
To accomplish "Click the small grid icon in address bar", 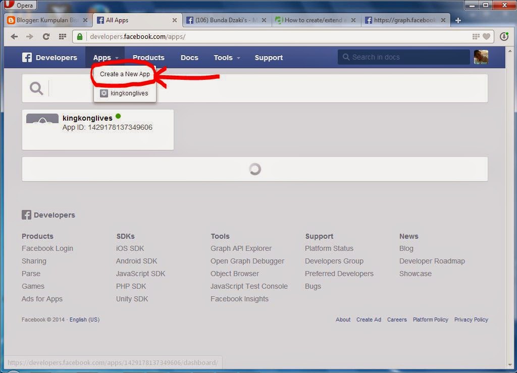I will 476,36.
